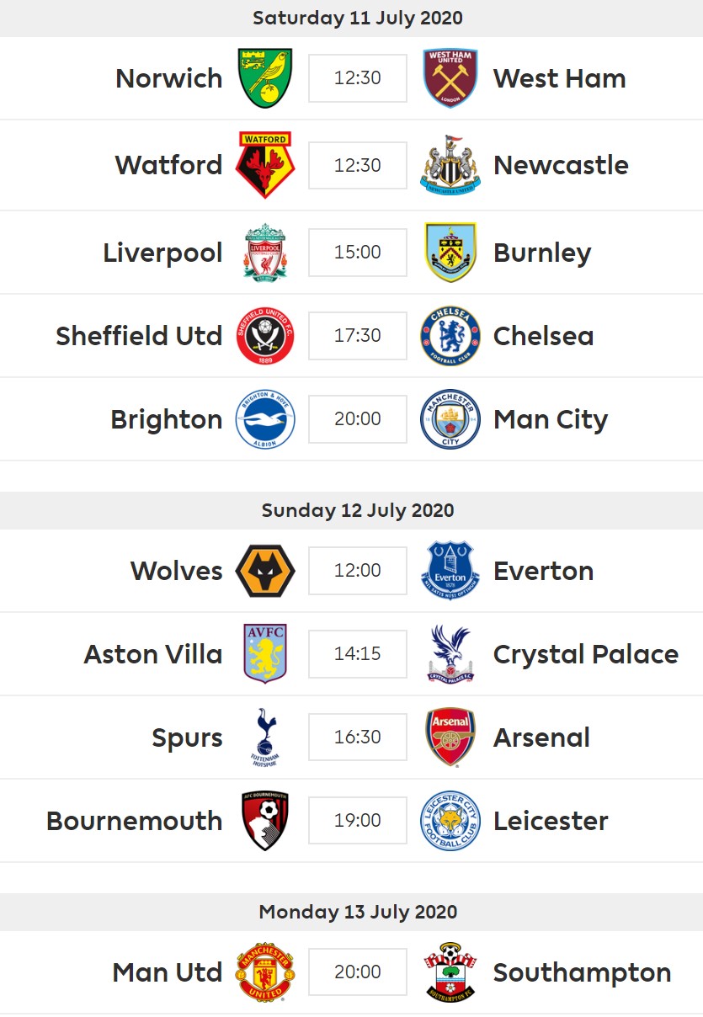
Task: Open the Brighton team name link
Action: [x=167, y=419]
